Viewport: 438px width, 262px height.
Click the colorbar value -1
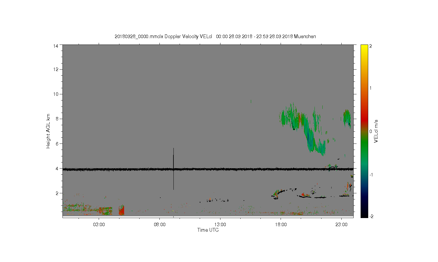click(x=371, y=175)
